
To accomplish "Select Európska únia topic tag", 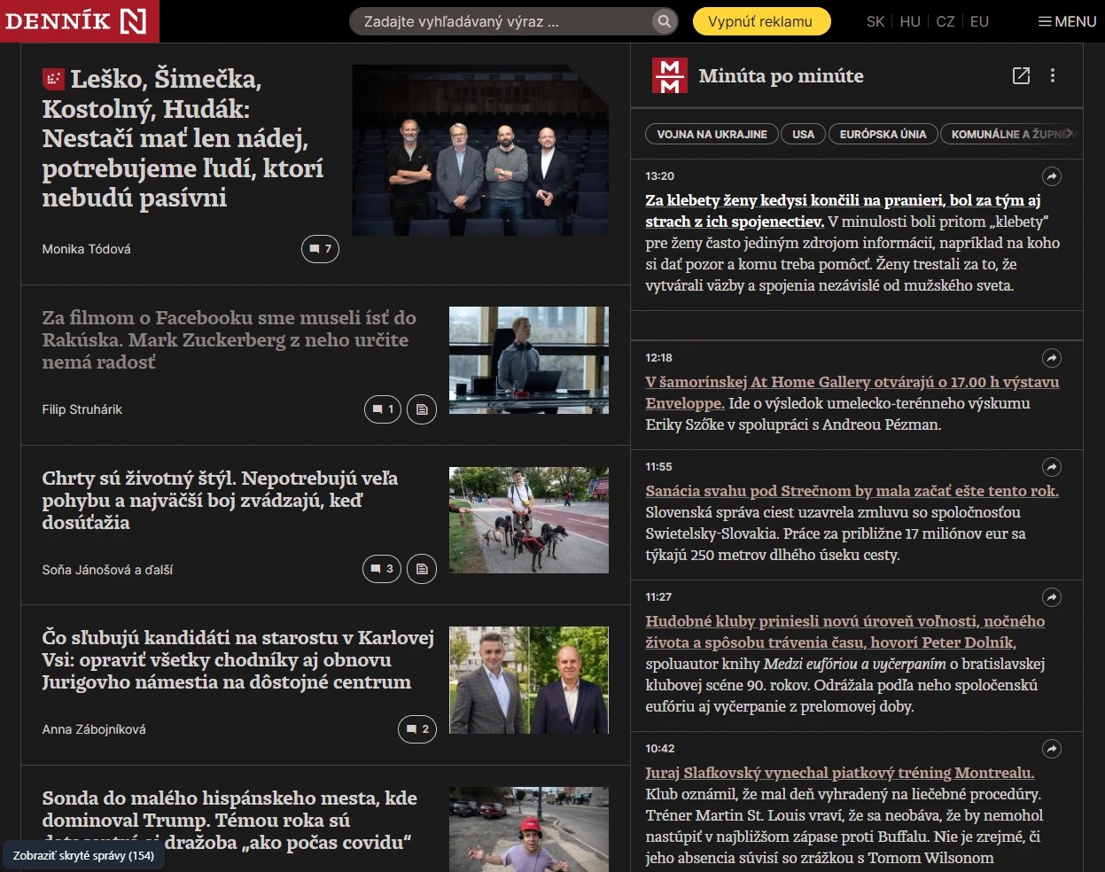I will pos(883,134).
